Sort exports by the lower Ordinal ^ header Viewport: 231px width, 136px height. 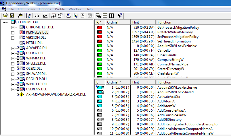pos(118,82)
